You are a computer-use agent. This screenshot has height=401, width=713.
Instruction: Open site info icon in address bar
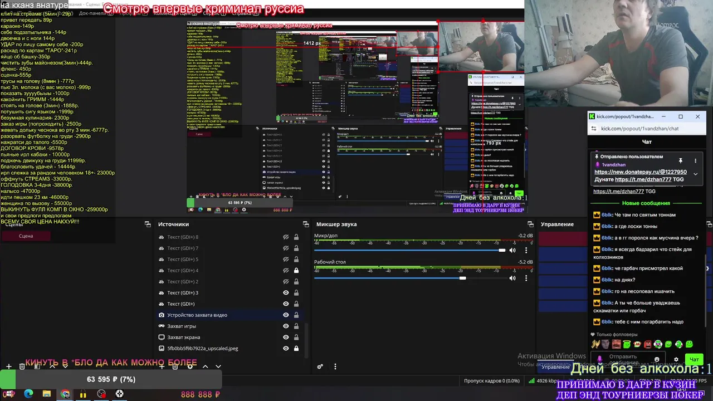tap(594, 129)
